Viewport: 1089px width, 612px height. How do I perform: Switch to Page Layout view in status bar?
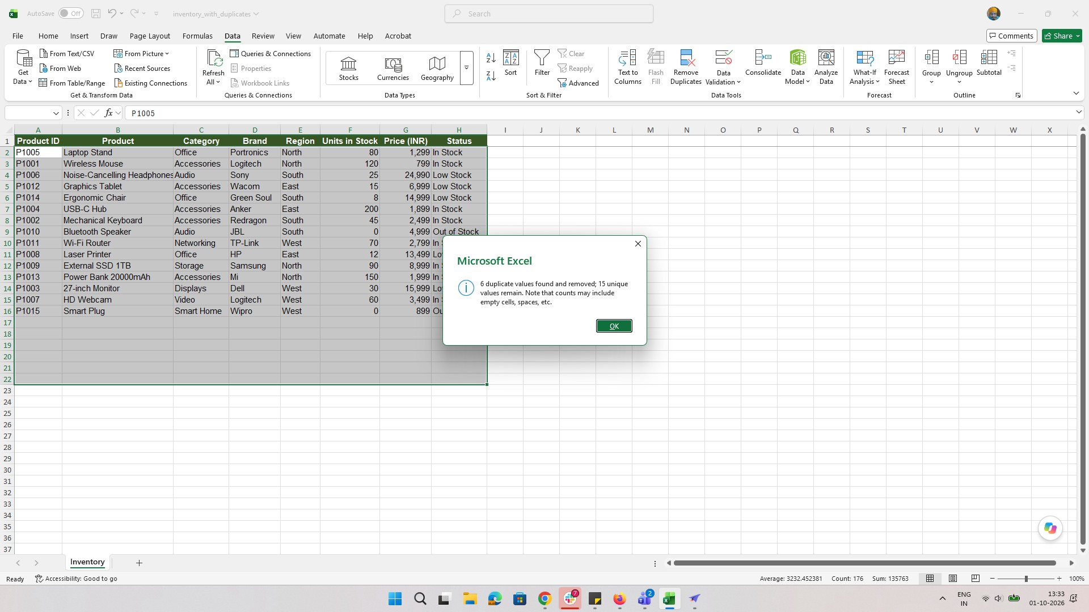coord(953,579)
